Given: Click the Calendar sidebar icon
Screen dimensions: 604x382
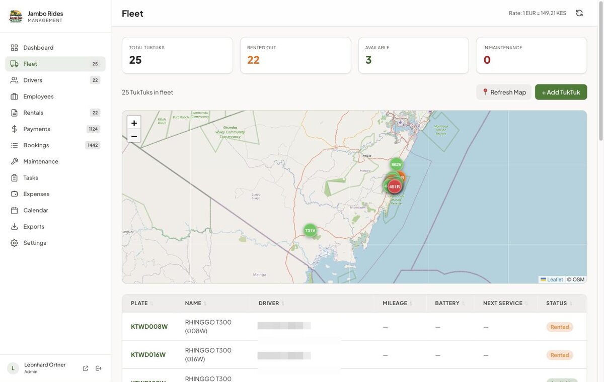Looking at the screenshot, I should click(14, 210).
